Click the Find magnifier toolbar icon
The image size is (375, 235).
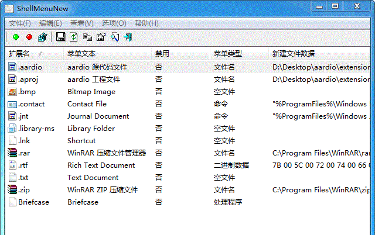pos(115,37)
